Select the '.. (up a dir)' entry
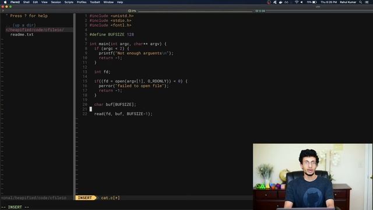 tap(21, 25)
